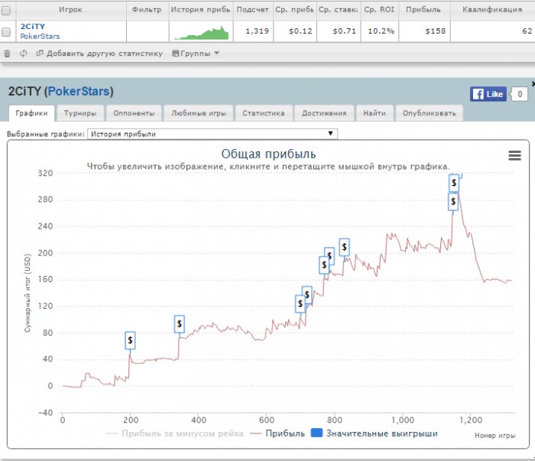
Task: Switch to the 'Статистика' tab
Action: coord(264,113)
